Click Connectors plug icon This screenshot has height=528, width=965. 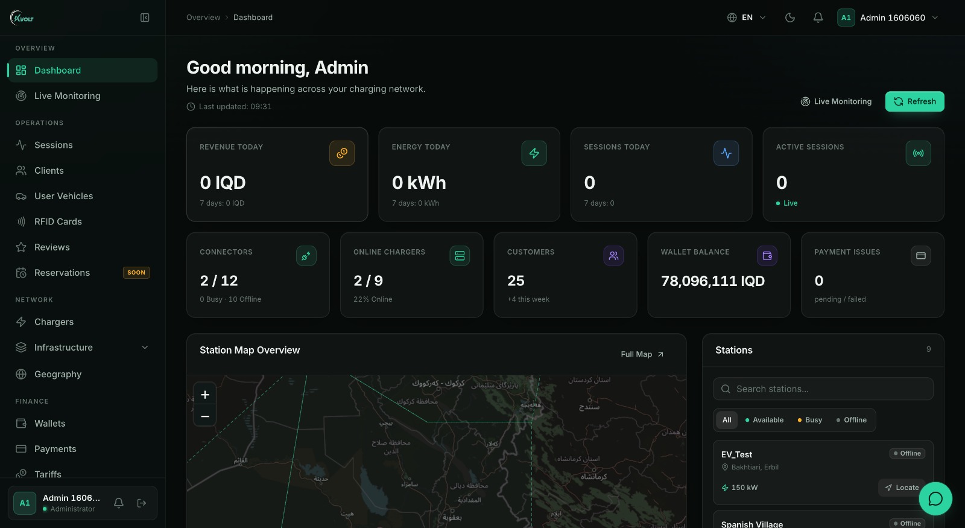click(306, 256)
